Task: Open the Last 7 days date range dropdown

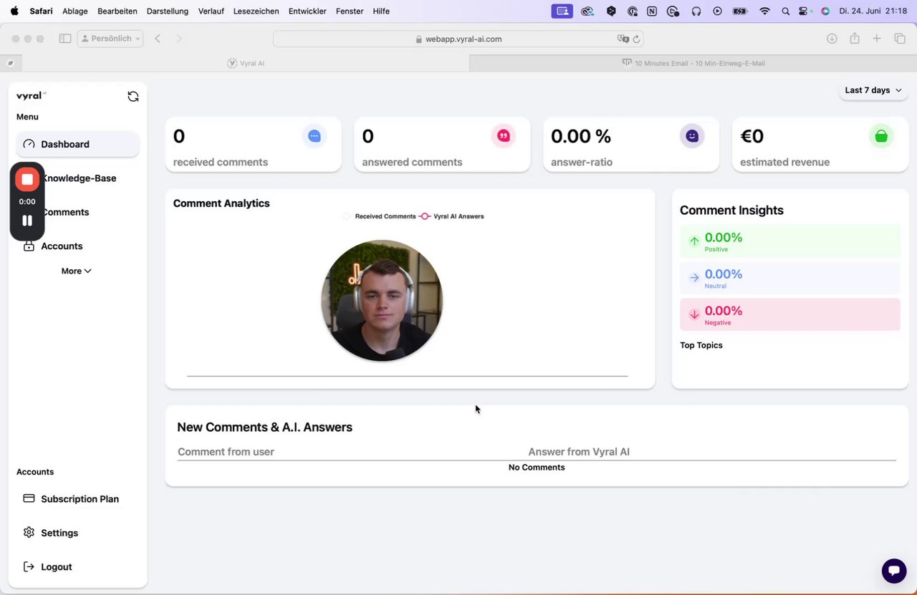Action: 873,90
